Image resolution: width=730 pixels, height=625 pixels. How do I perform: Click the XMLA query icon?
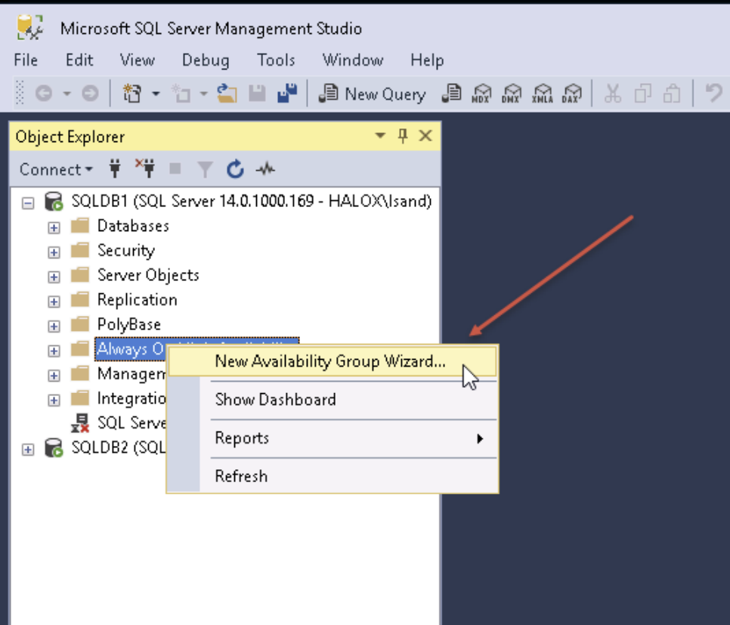click(543, 94)
